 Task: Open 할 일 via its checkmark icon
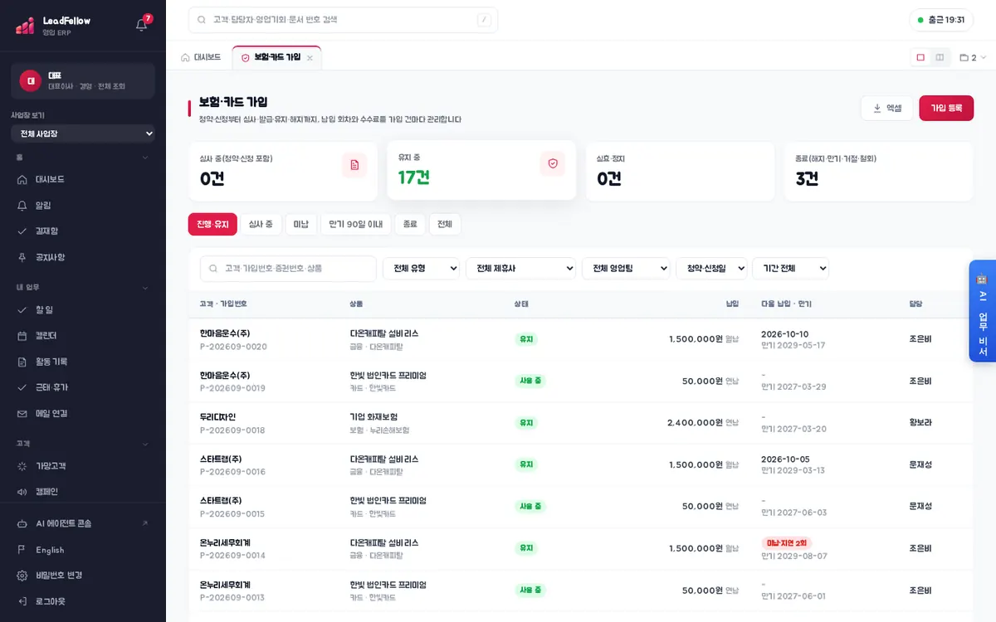point(22,309)
